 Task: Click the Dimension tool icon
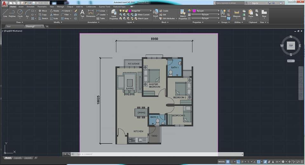pos(91,13)
